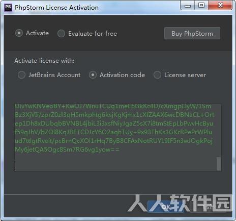Click the activation code vertical scrollbar
The image size is (236, 221).
coord(219,164)
